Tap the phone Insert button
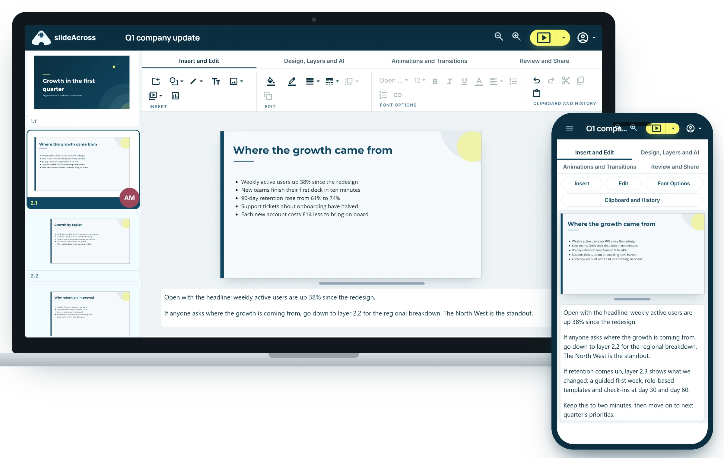Viewport: 724px width, 458px height. point(582,184)
